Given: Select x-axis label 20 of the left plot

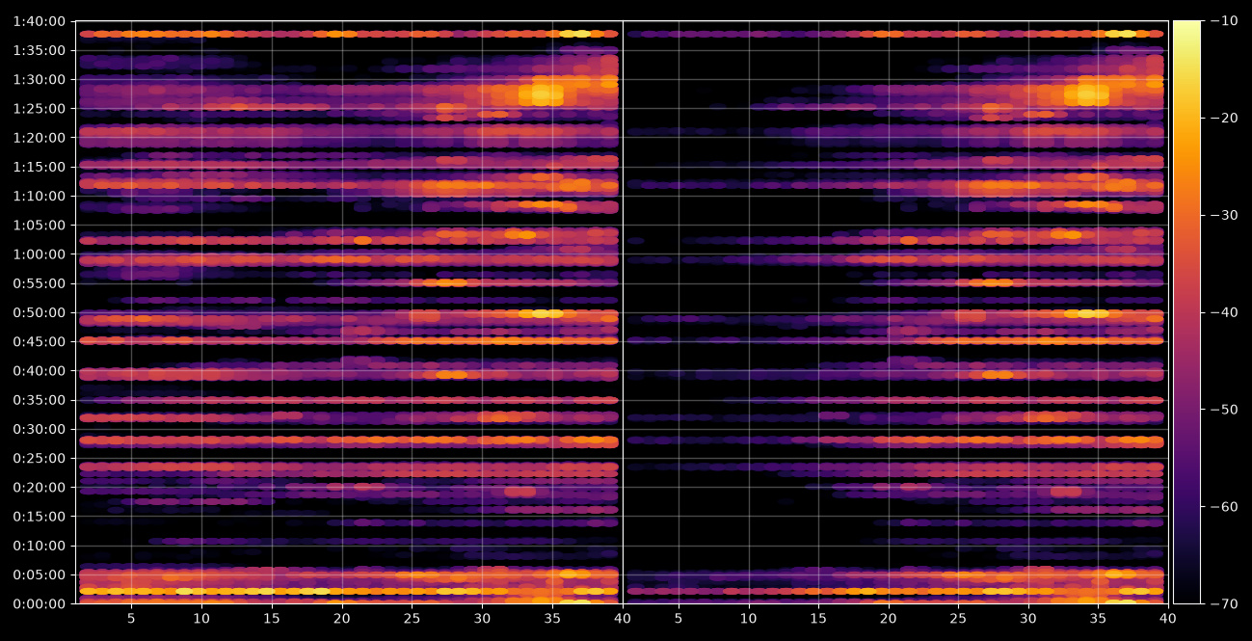Looking at the screenshot, I should [x=342, y=621].
